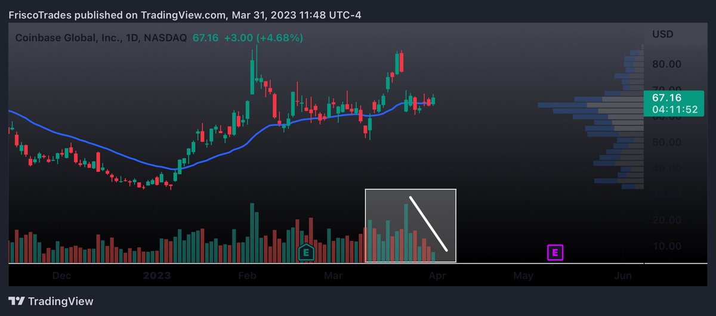Click the Dec date axis label
The height and width of the screenshot is (316, 716).
62,275
